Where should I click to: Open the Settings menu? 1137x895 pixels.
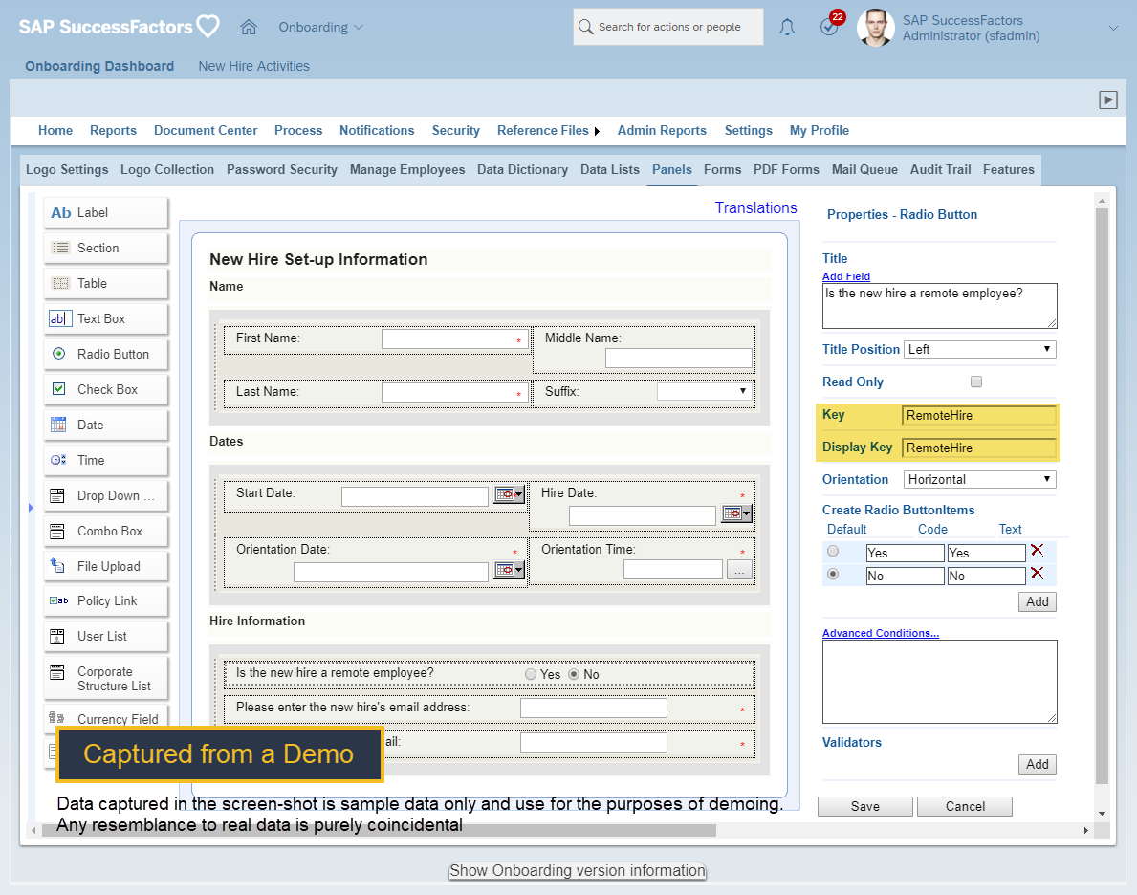[749, 131]
